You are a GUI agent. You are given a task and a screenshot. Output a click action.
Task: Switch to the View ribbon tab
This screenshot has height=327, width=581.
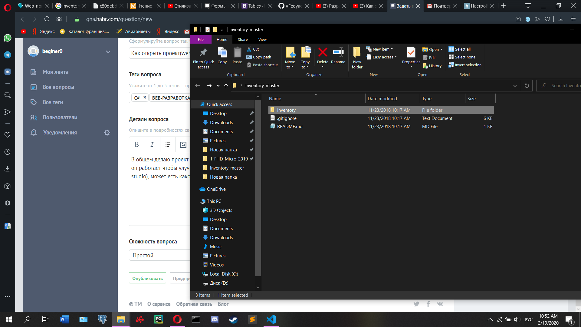tap(262, 39)
